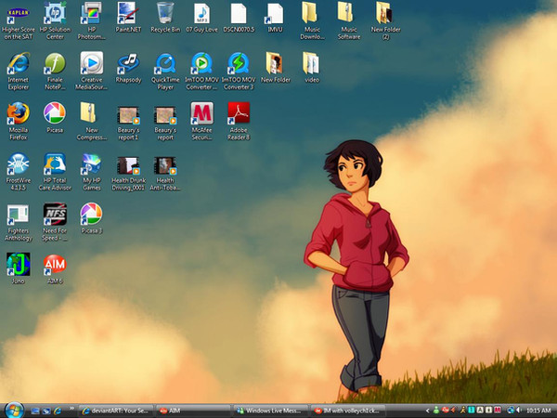This screenshot has height=418, width=557.
Task: Activate the AIM window in the taskbar
Action: [x=190, y=410]
